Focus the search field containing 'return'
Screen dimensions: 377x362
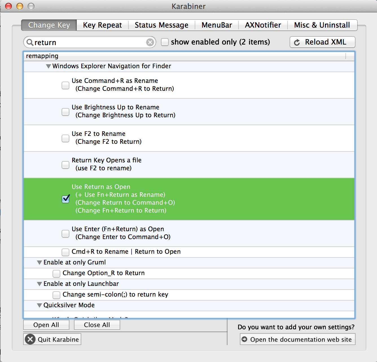click(x=90, y=42)
